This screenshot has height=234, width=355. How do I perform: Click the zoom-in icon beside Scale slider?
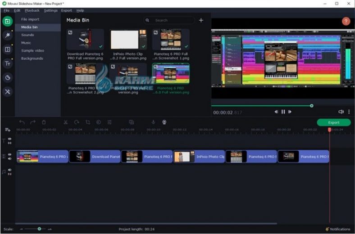click(x=50, y=229)
